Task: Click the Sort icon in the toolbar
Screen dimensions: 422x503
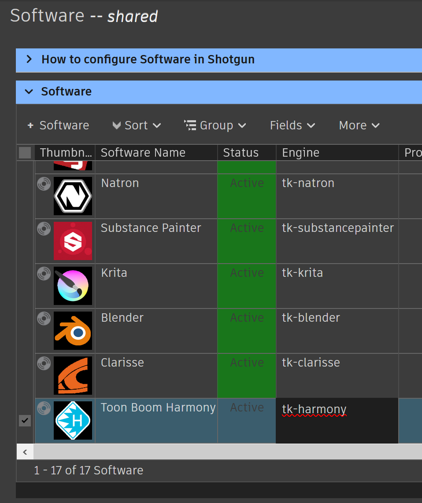Action: point(117,125)
